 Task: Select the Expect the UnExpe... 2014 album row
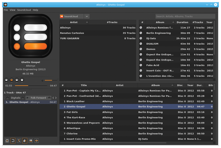tap(176, 60)
